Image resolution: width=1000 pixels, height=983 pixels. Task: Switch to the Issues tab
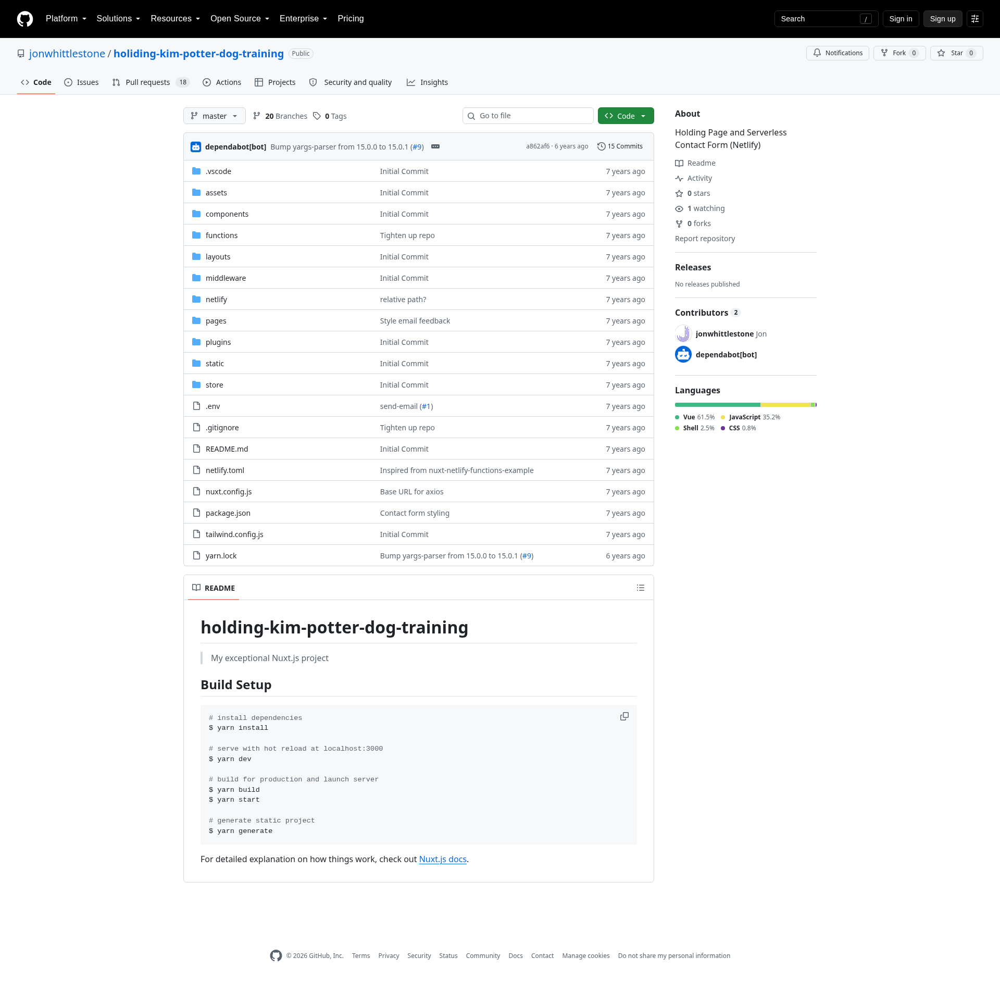[x=81, y=82]
